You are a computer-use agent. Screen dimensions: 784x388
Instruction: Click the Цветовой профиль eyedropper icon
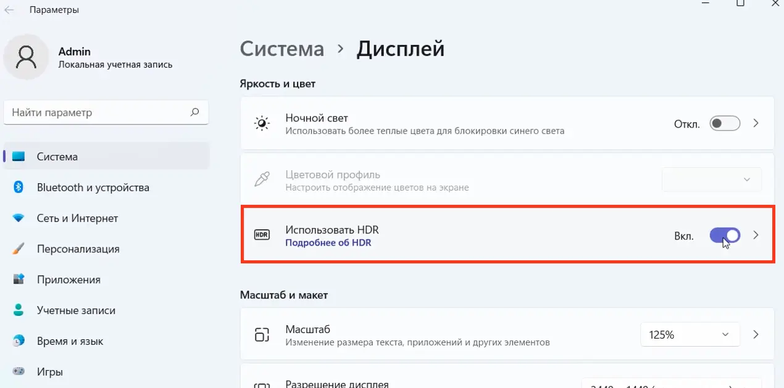(262, 180)
